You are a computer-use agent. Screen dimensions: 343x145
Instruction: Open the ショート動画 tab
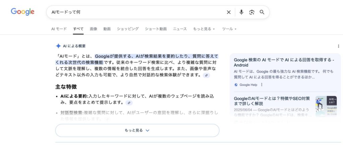(156, 29)
